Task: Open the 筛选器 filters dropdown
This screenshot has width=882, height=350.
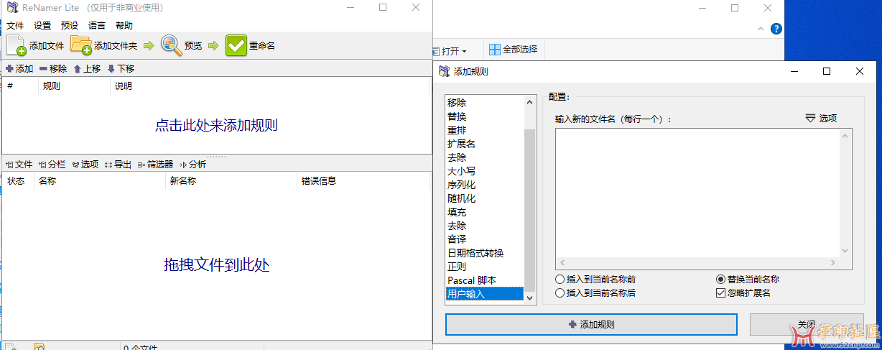Action: point(155,165)
